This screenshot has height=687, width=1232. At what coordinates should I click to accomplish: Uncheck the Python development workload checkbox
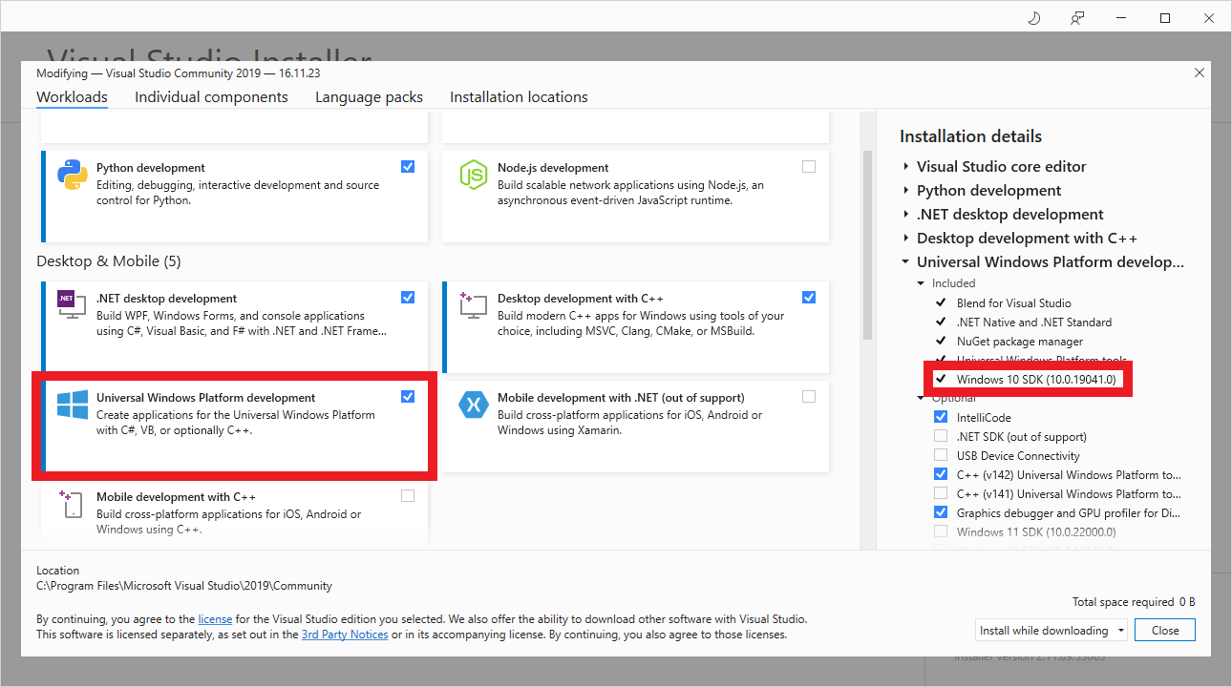pyautogui.click(x=408, y=166)
